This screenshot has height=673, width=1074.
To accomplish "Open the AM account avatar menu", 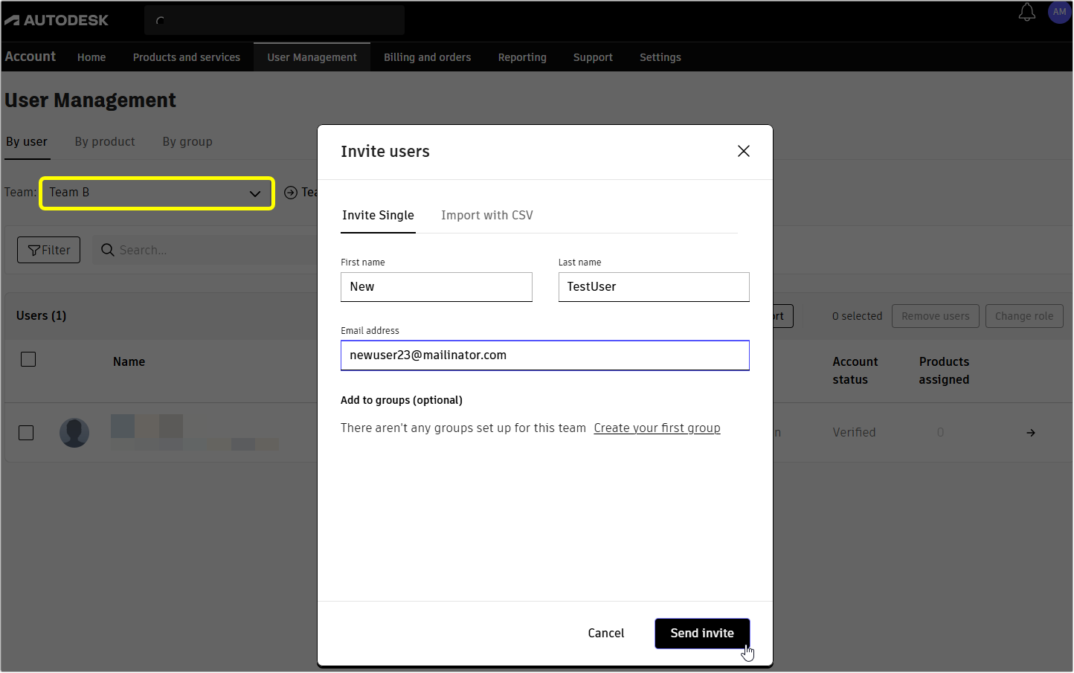I will click(1059, 12).
